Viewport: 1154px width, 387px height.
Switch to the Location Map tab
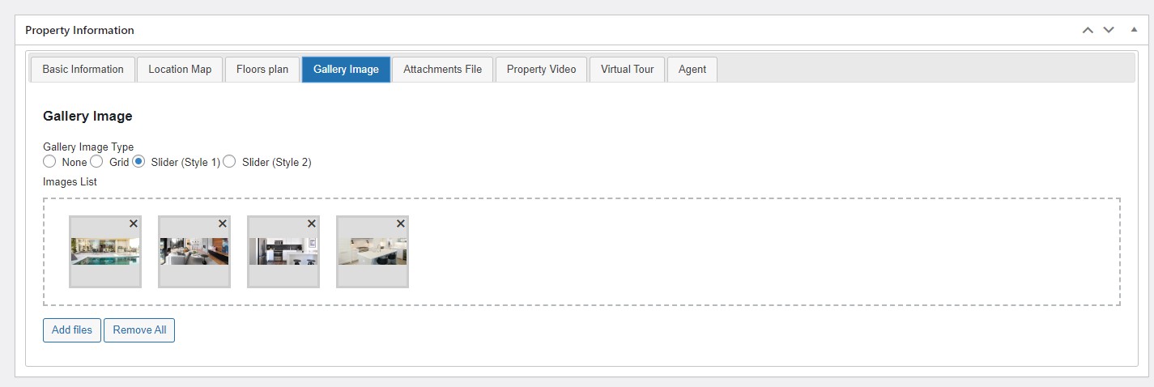click(180, 70)
